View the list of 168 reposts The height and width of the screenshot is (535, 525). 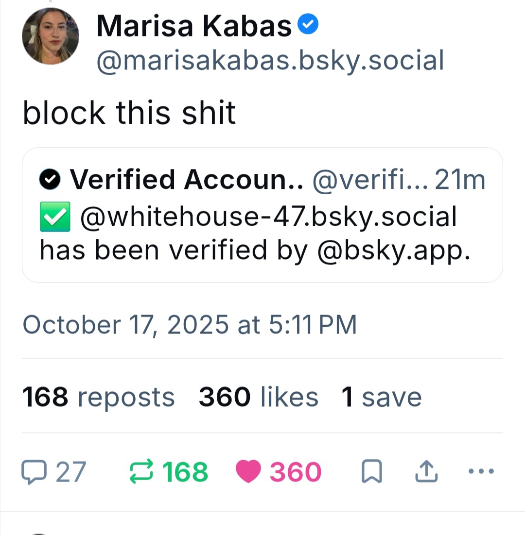(98, 397)
